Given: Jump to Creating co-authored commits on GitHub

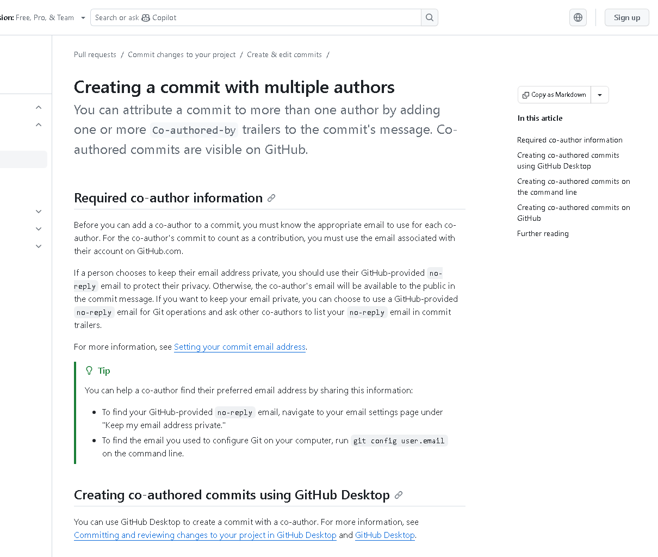Looking at the screenshot, I should (x=574, y=213).
